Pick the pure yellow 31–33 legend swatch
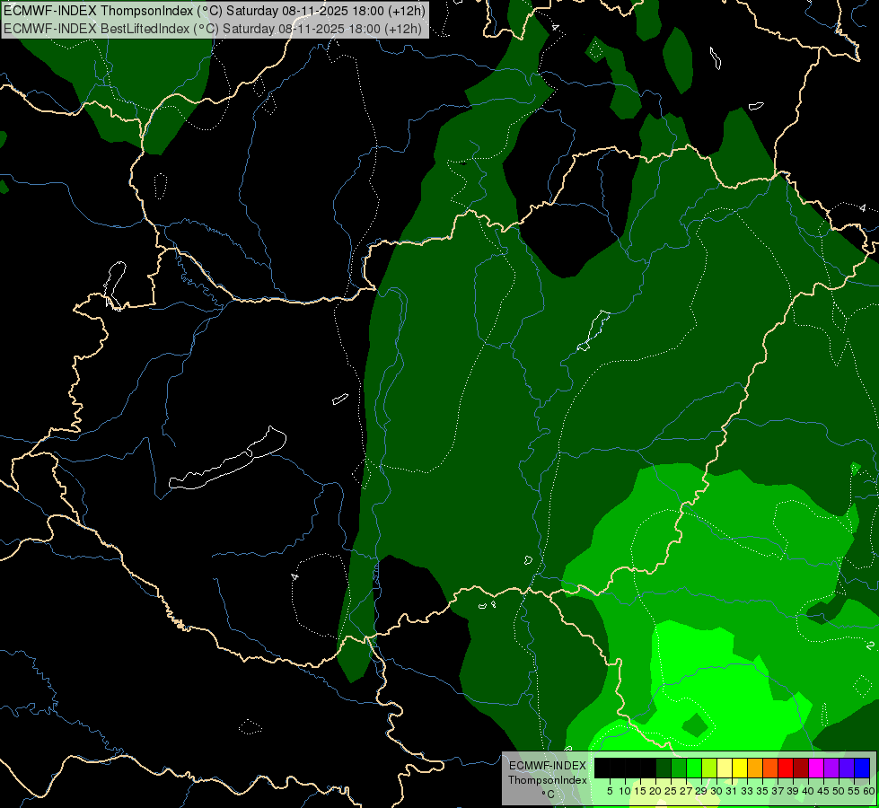Screen dimensions: 879x808 point(740,768)
